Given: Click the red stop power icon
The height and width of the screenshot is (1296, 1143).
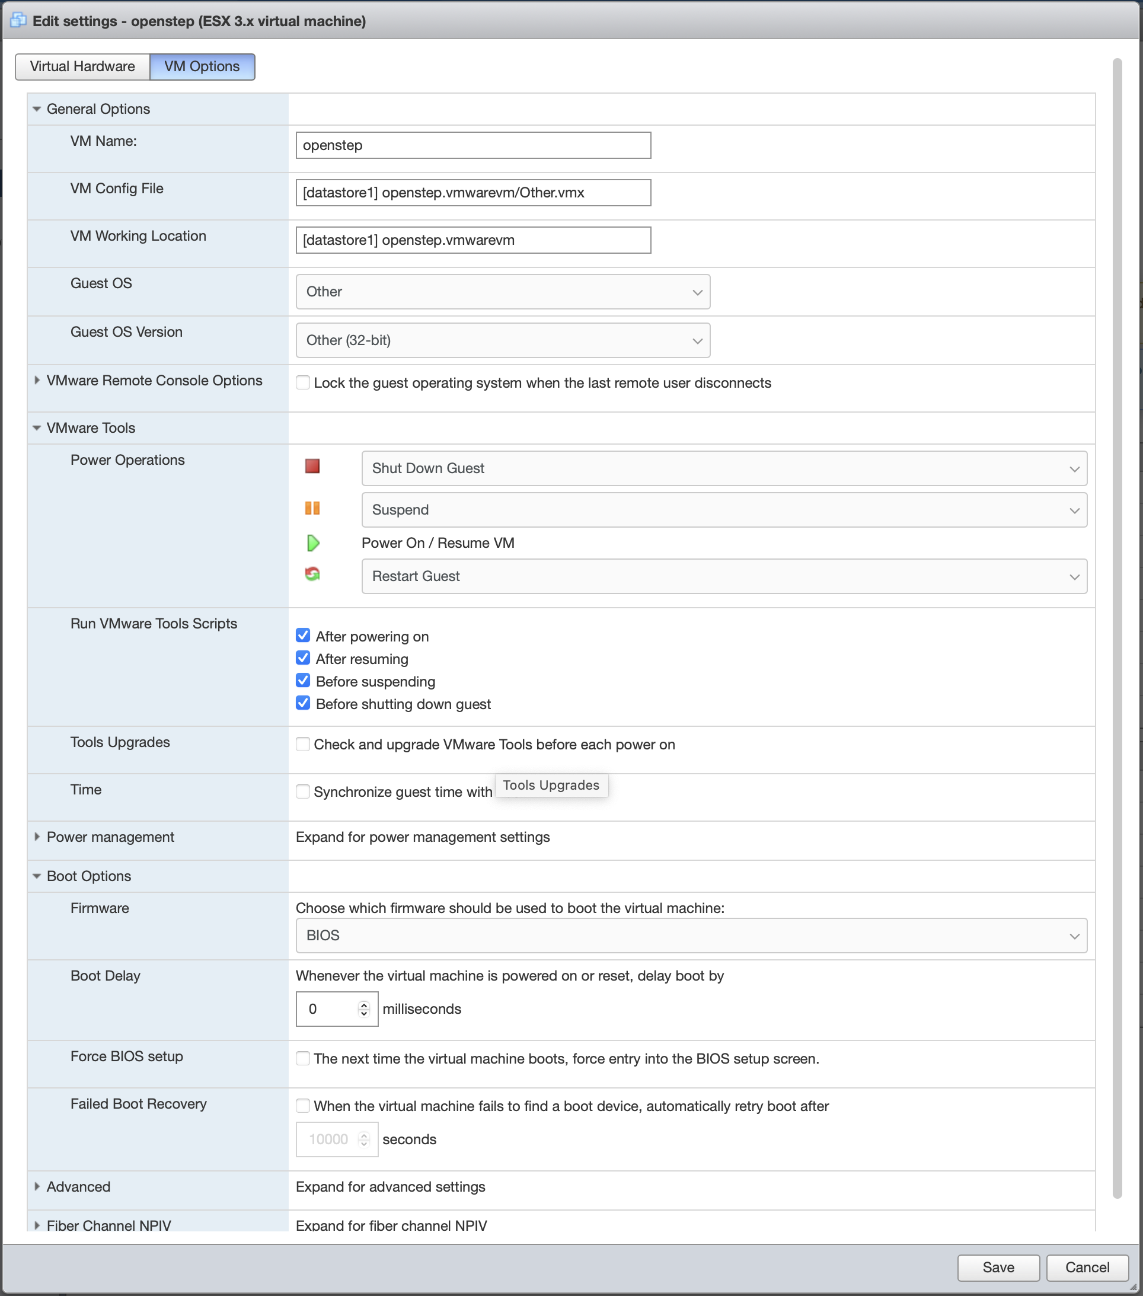Looking at the screenshot, I should coord(312,467).
